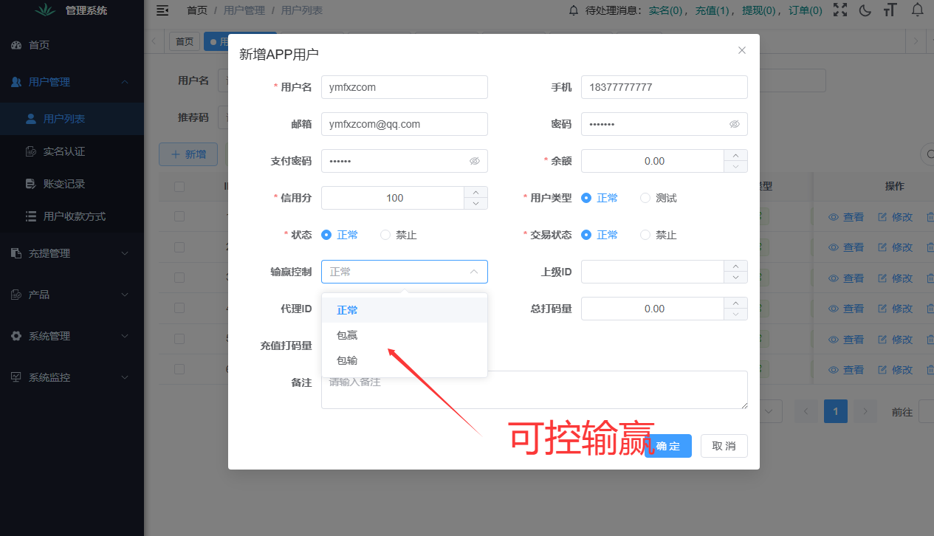Click the 用户管理 people icon in sidebar
This screenshot has height=536, width=934.
16,82
